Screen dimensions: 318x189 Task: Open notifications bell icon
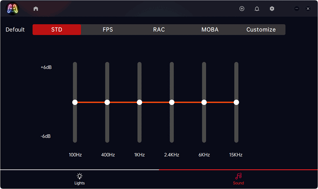pos(257,9)
